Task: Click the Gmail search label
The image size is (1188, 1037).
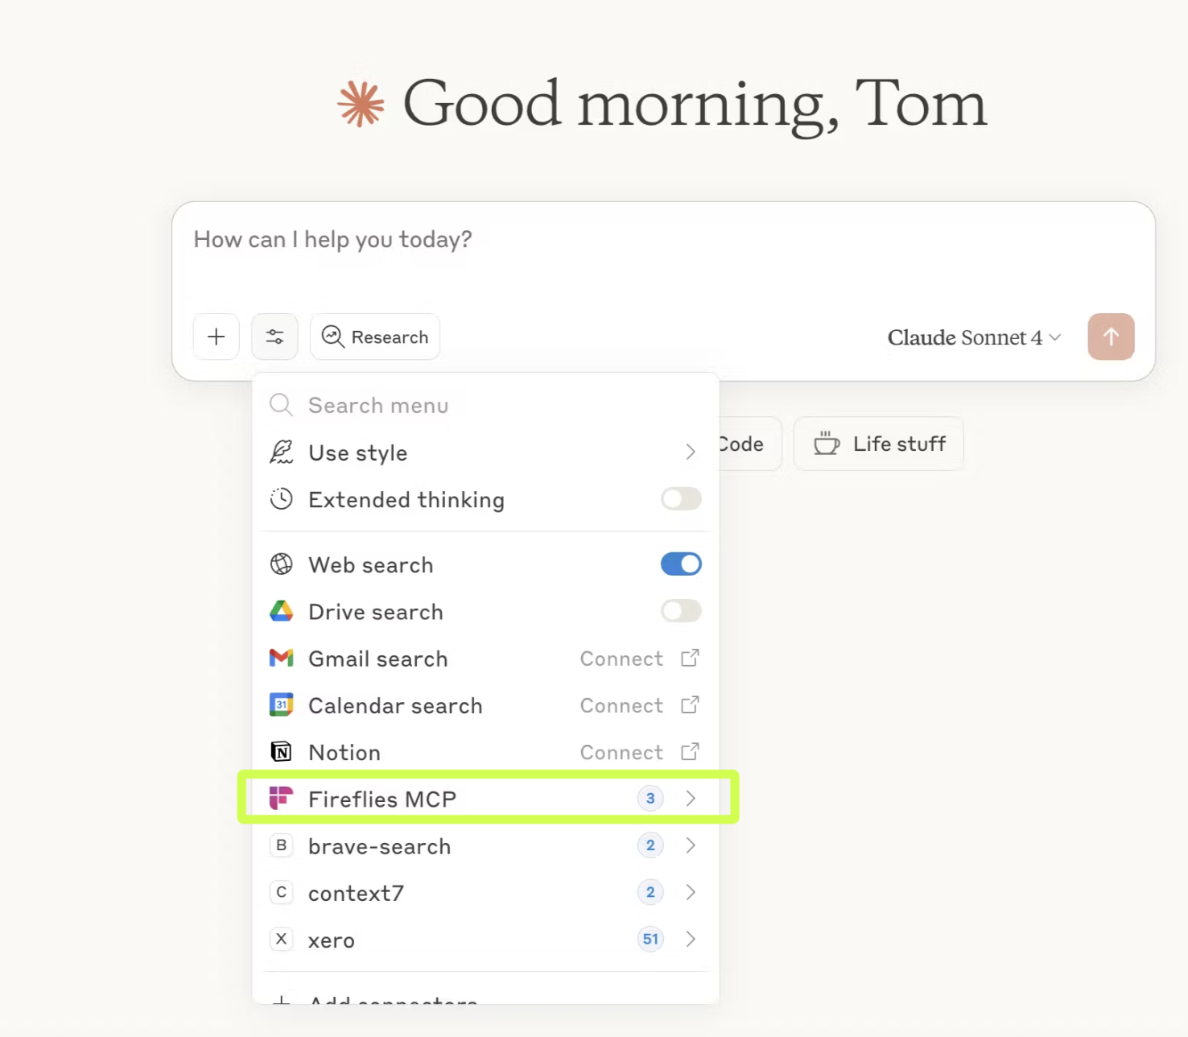Action: [378, 659]
